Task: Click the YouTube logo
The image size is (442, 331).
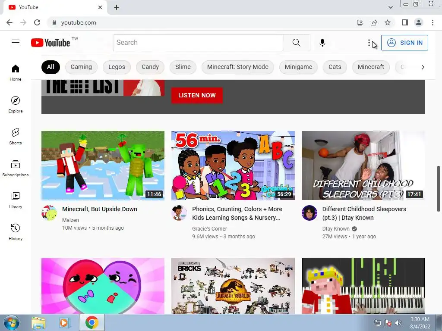Action: (x=51, y=43)
